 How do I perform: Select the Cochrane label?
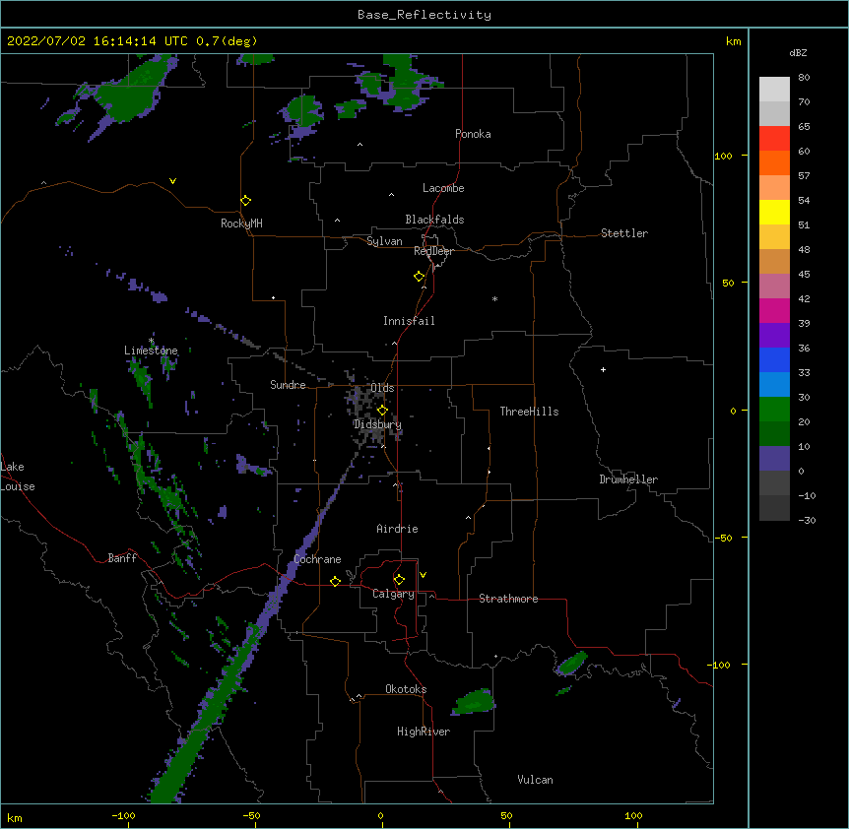[x=317, y=559]
